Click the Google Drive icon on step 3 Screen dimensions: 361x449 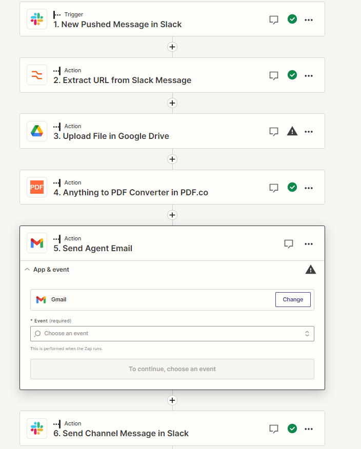point(37,131)
